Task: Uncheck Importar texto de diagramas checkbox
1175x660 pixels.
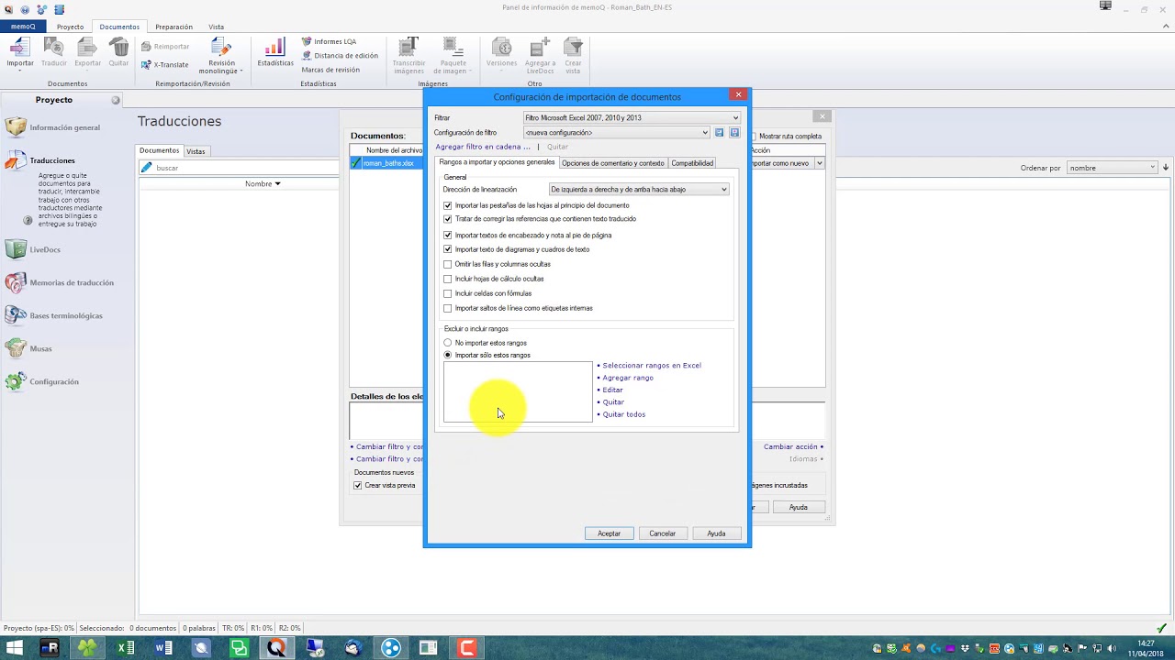Action: point(448,249)
